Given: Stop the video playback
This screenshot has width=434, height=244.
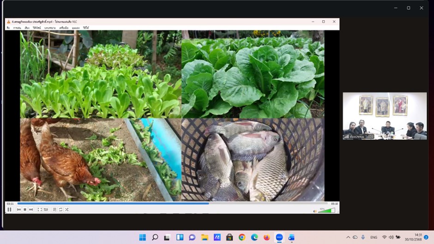Looking at the screenshot, I should (x=25, y=209).
